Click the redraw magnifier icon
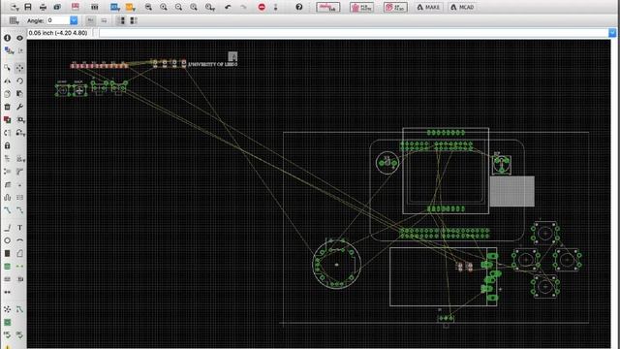The width and height of the screenshot is (620, 349). [194, 7]
